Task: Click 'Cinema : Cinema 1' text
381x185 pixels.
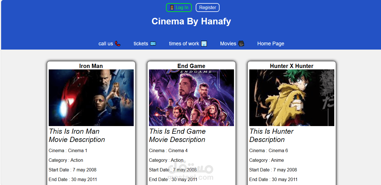Action: click(x=68, y=150)
